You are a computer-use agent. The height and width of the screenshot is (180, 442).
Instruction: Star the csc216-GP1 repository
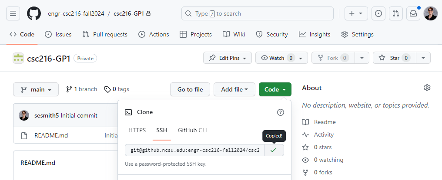coord(394,58)
